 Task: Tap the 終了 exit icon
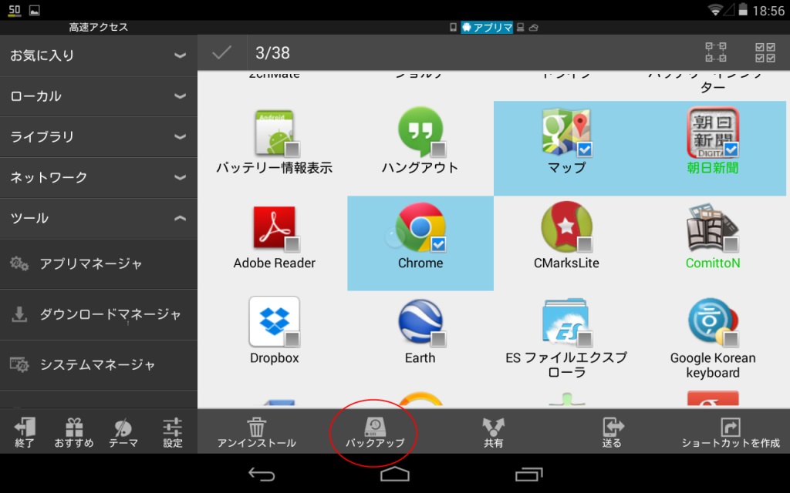pyautogui.click(x=25, y=427)
